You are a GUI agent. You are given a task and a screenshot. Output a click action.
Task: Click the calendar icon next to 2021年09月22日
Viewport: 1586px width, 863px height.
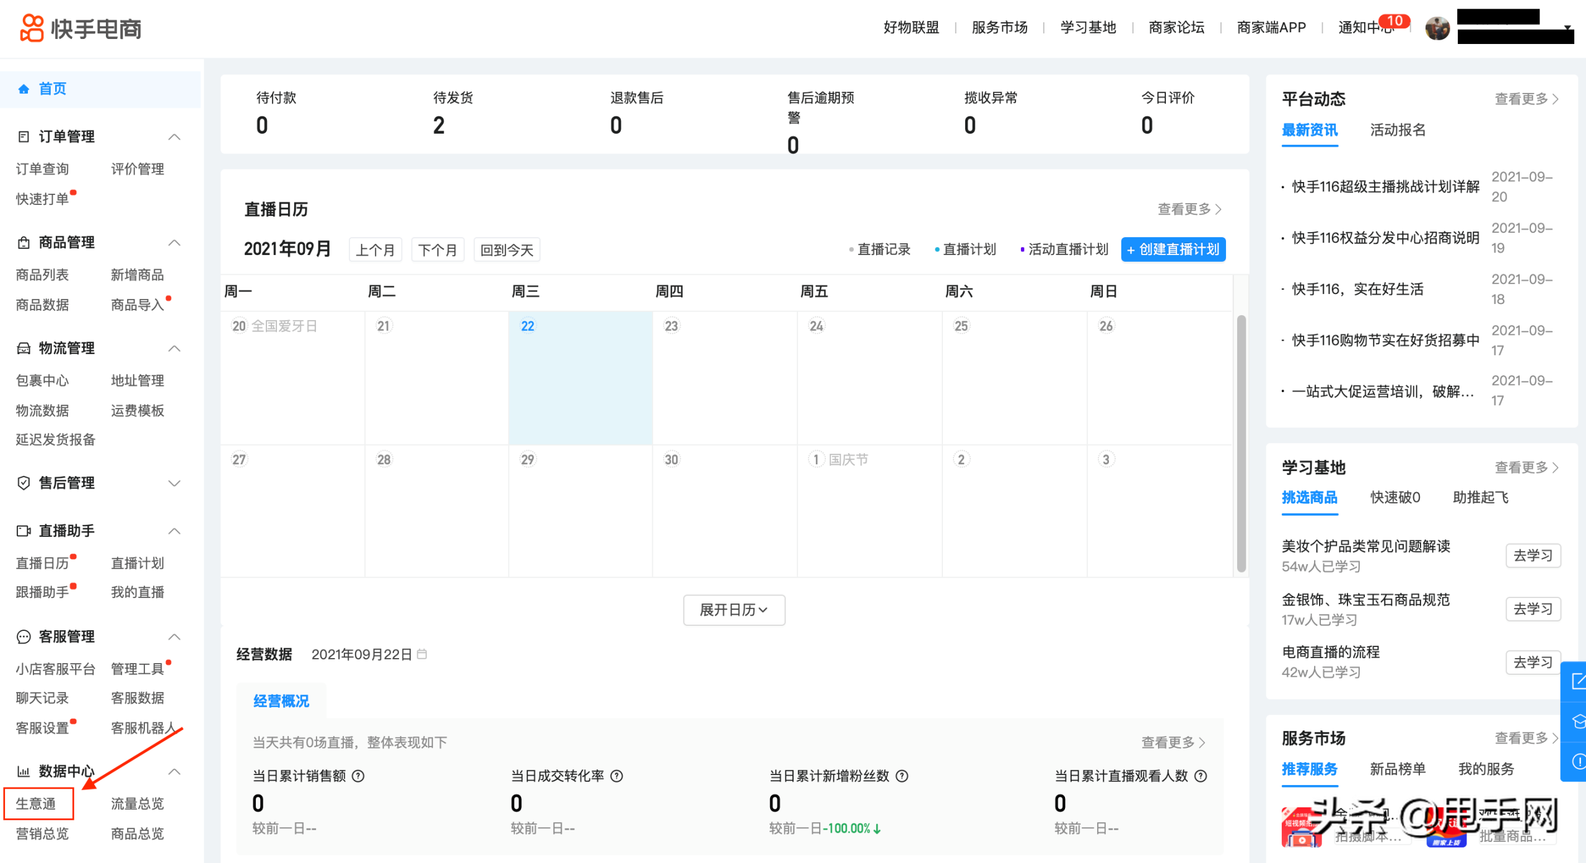422,654
